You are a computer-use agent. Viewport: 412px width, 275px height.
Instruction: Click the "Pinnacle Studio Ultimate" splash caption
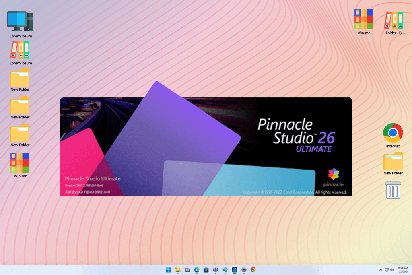click(x=93, y=179)
